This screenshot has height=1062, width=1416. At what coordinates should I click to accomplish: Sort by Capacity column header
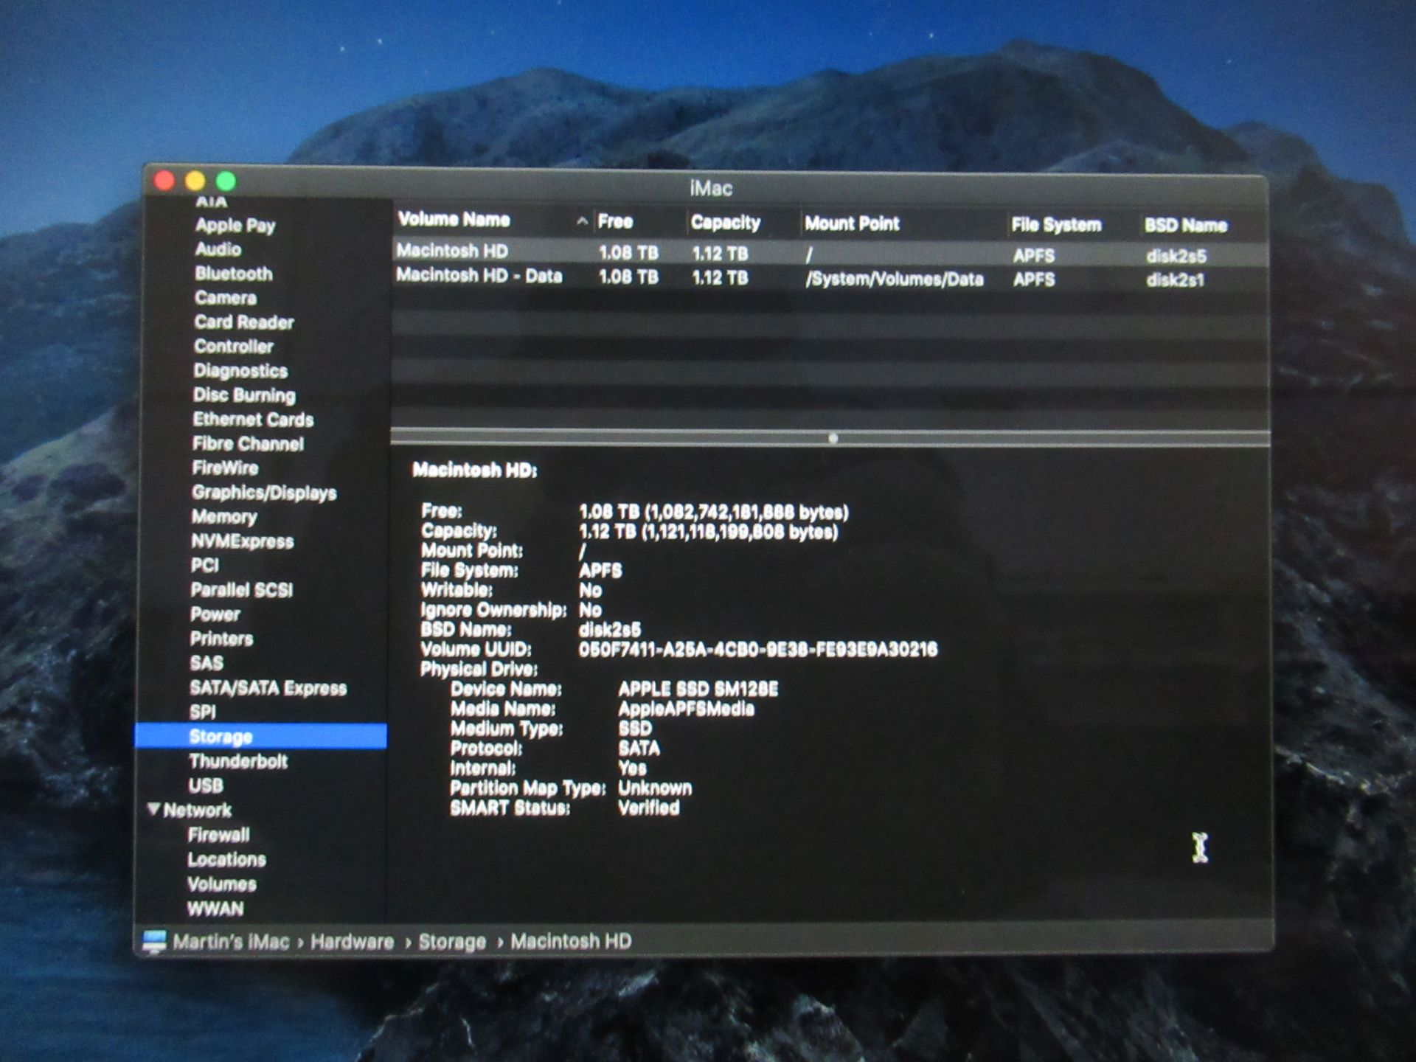[725, 223]
